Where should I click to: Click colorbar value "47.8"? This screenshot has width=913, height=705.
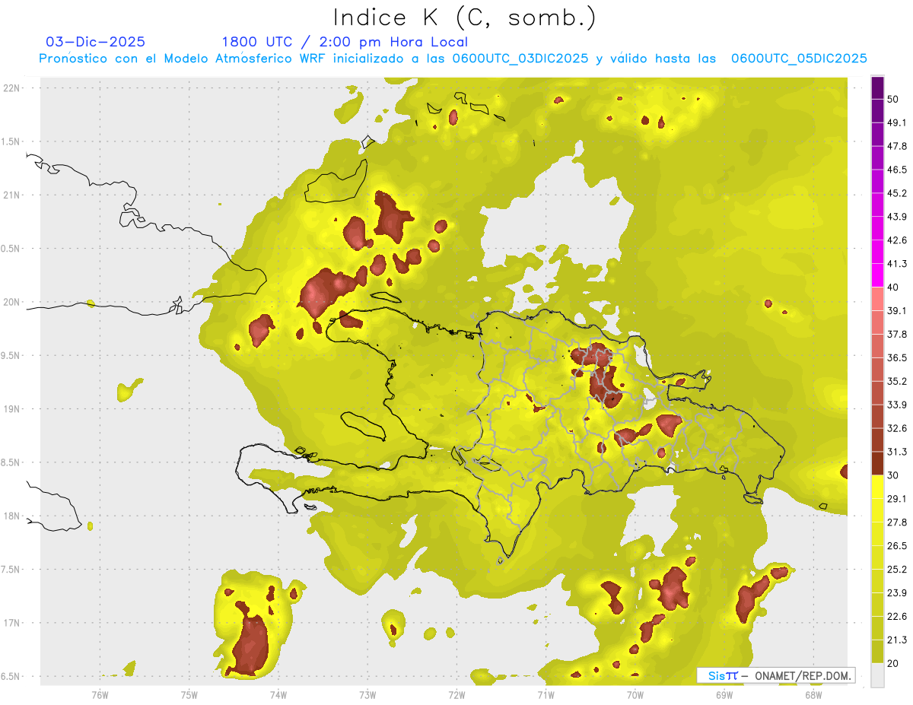(897, 146)
